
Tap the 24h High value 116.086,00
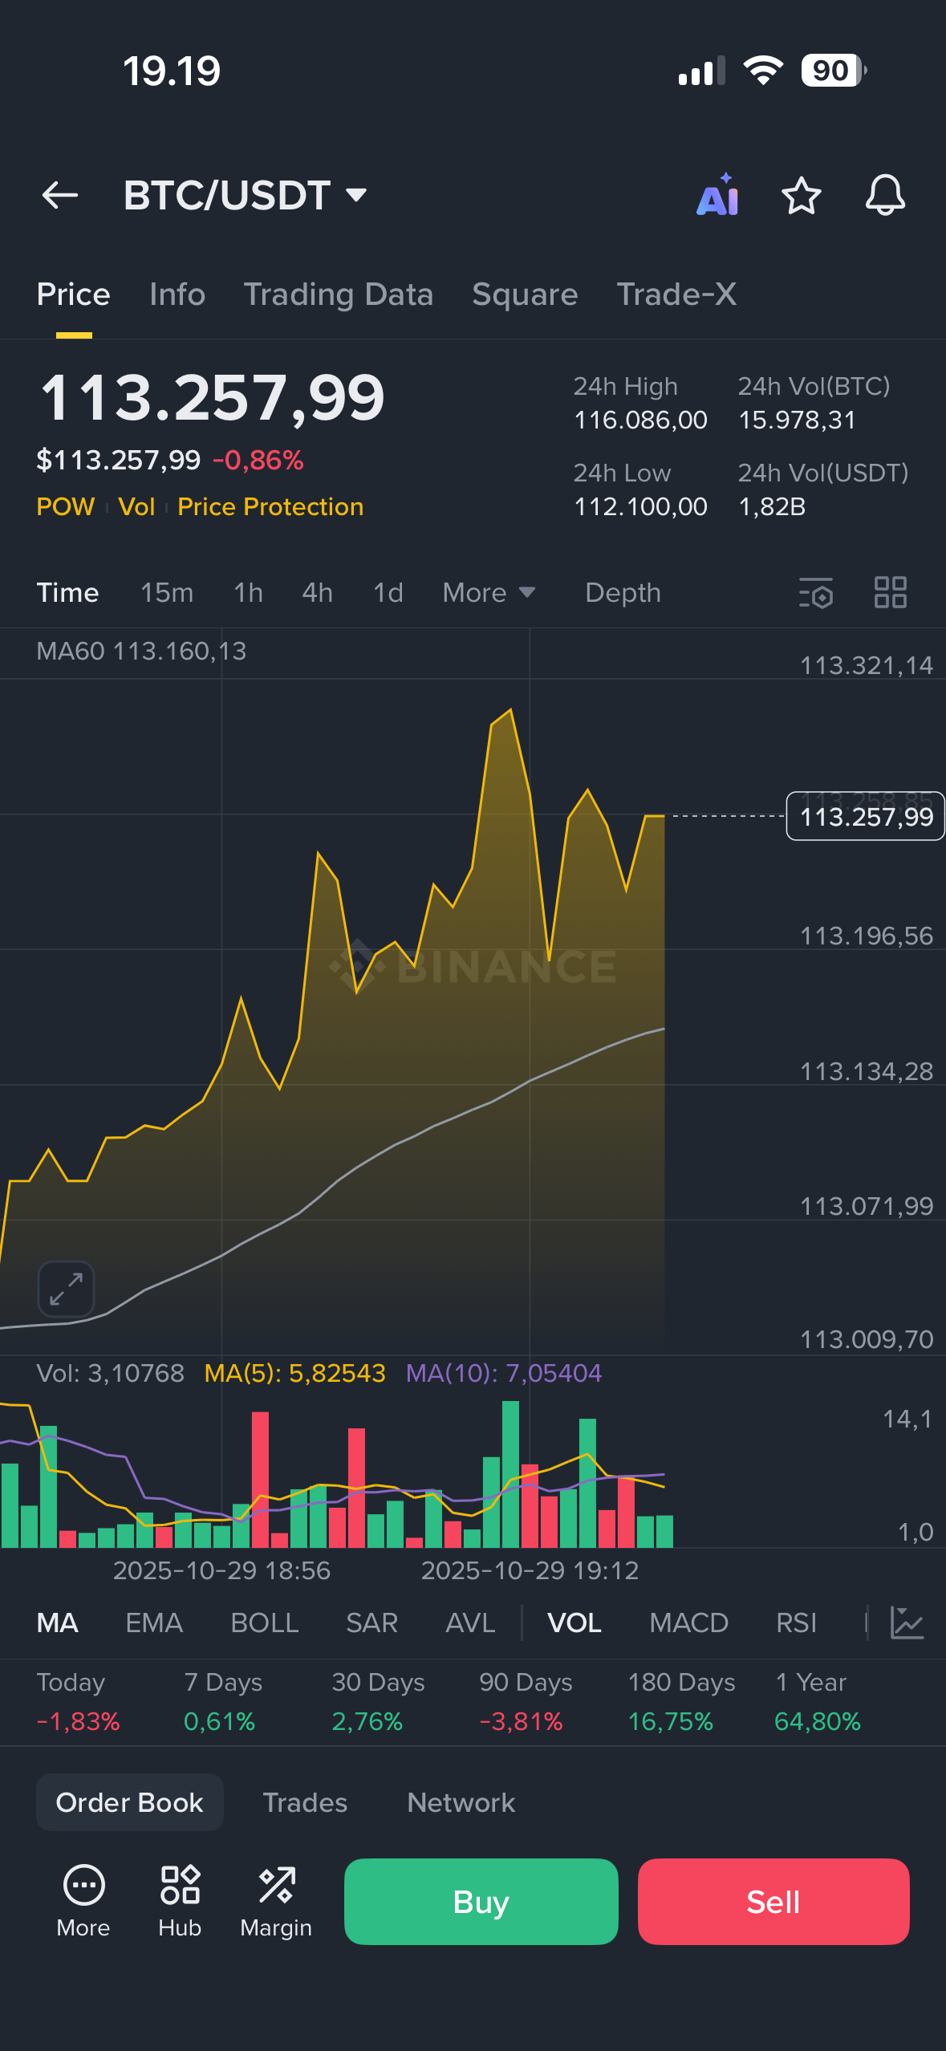coord(640,420)
